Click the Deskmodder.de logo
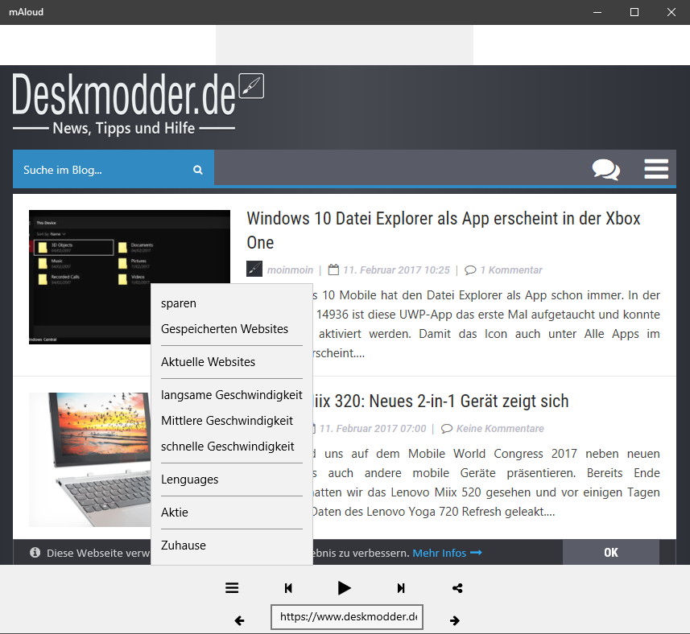Image resolution: width=690 pixels, height=634 pixels. [x=138, y=103]
